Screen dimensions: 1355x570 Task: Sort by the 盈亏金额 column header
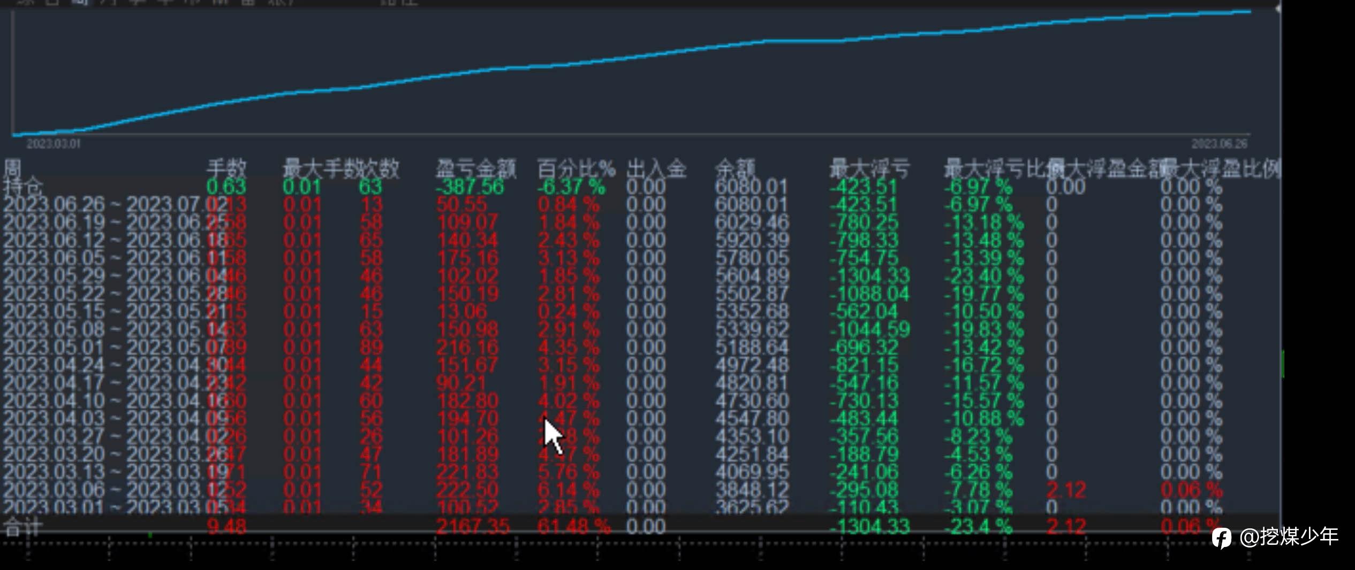(x=476, y=168)
